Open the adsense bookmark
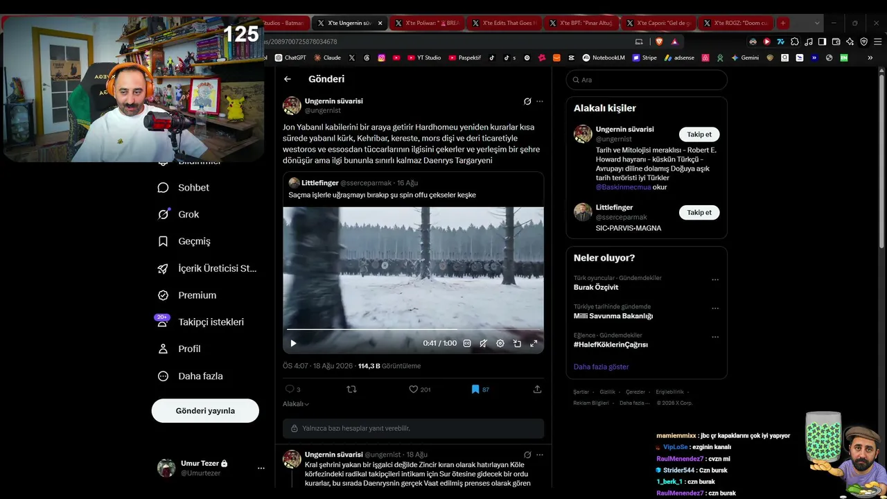887x499 pixels. click(x=679, y=58)
